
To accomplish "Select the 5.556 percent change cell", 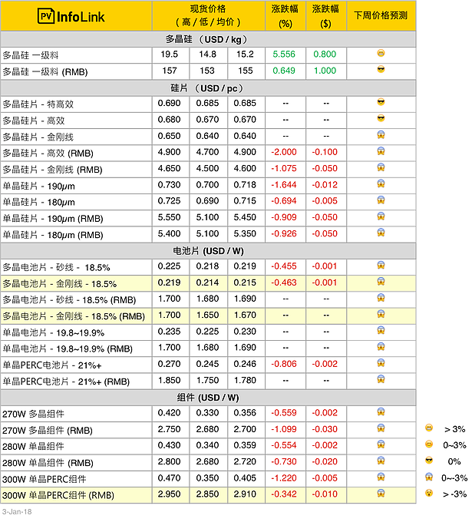I will click(x=286, y=55).
